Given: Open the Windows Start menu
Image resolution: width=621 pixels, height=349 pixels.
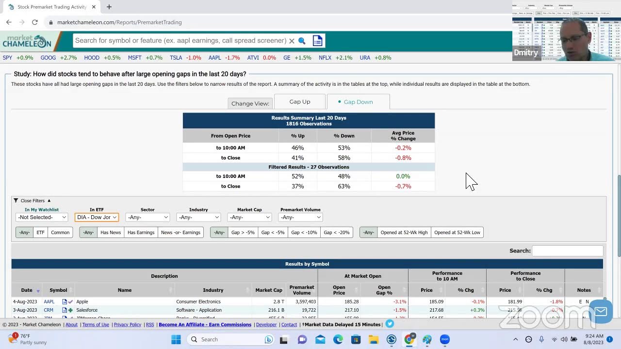Looking at the screenshot, I should [176, 339].
